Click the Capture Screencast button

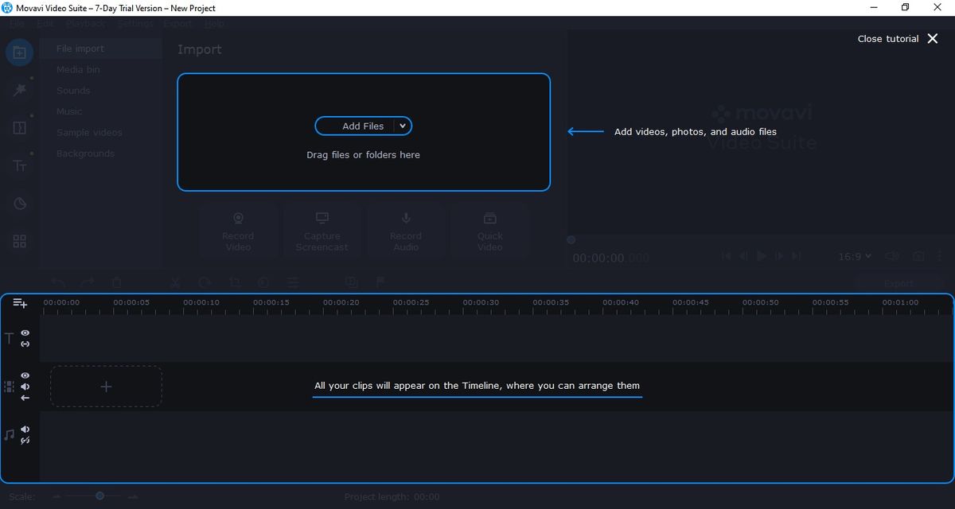(322, 231)
